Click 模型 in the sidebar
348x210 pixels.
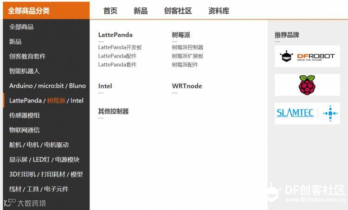(77, 174)
